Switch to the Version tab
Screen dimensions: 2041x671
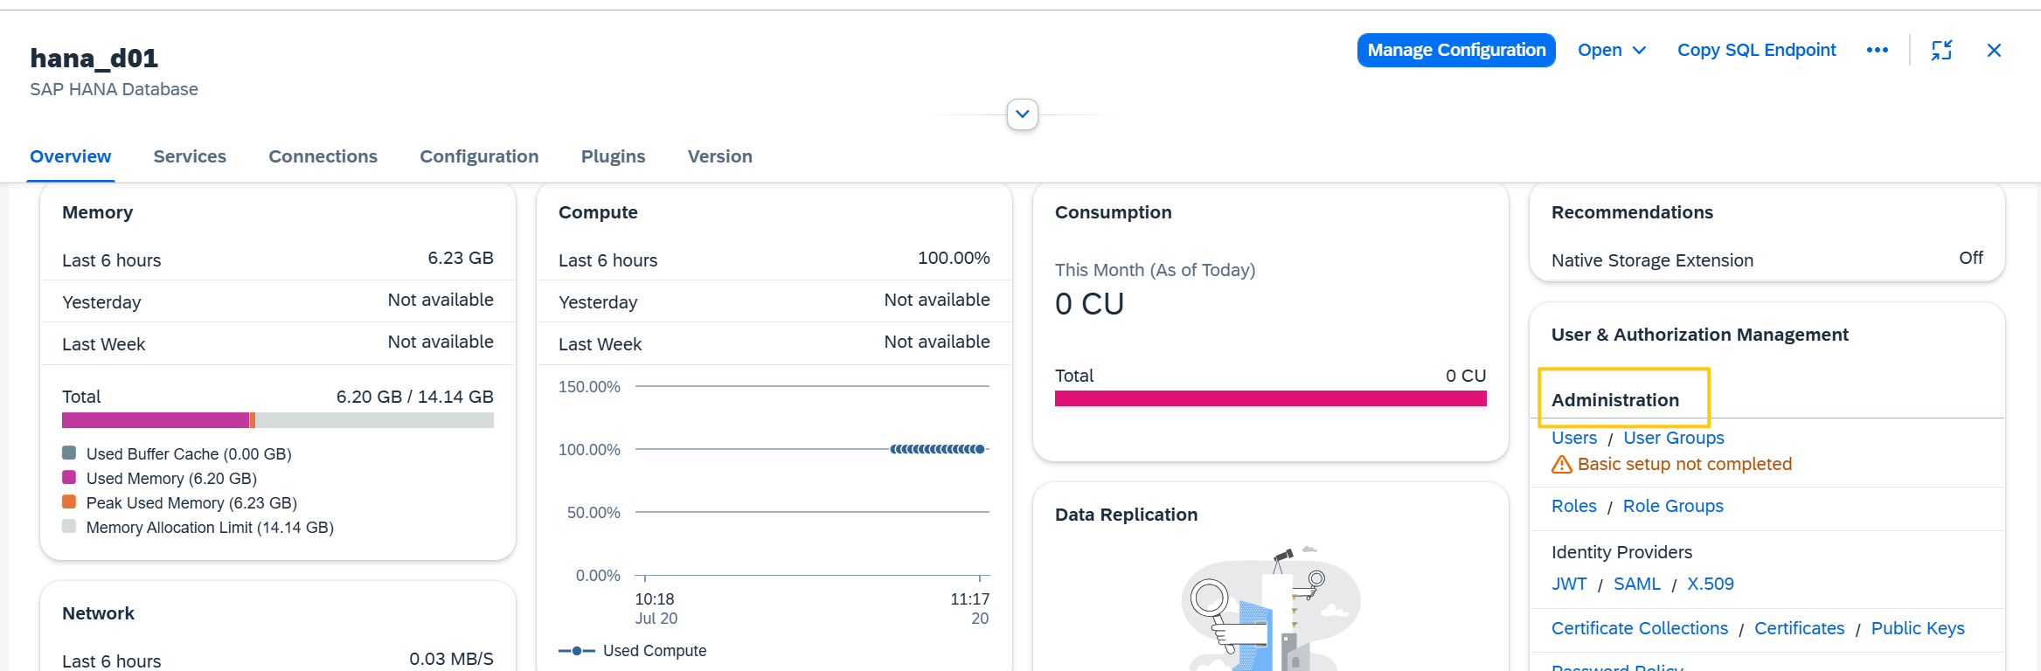720,156
